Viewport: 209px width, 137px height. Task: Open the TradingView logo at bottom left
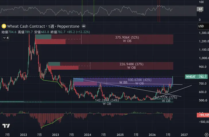pyautogui.click(x=6, y=126)
